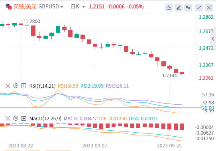This screenshot has height=151, width=216.
Task: Click the RSI2:19.05 value
Action: [x=92, y=86]
